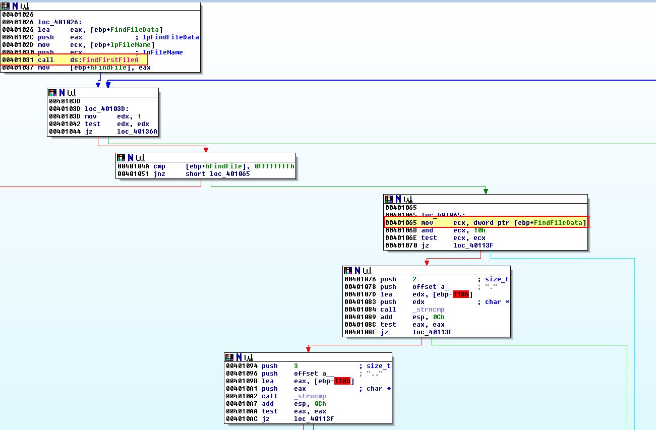Click jz loc_40113F at address 00401070

[x=439, y=245]
